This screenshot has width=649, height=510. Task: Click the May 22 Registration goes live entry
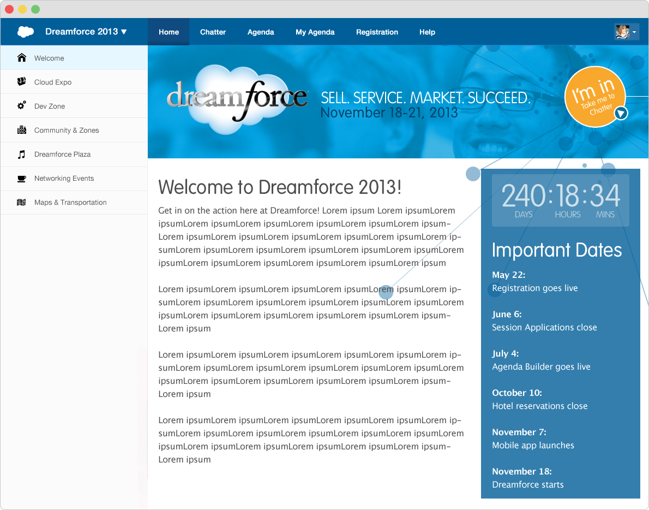tap(535, 281)
